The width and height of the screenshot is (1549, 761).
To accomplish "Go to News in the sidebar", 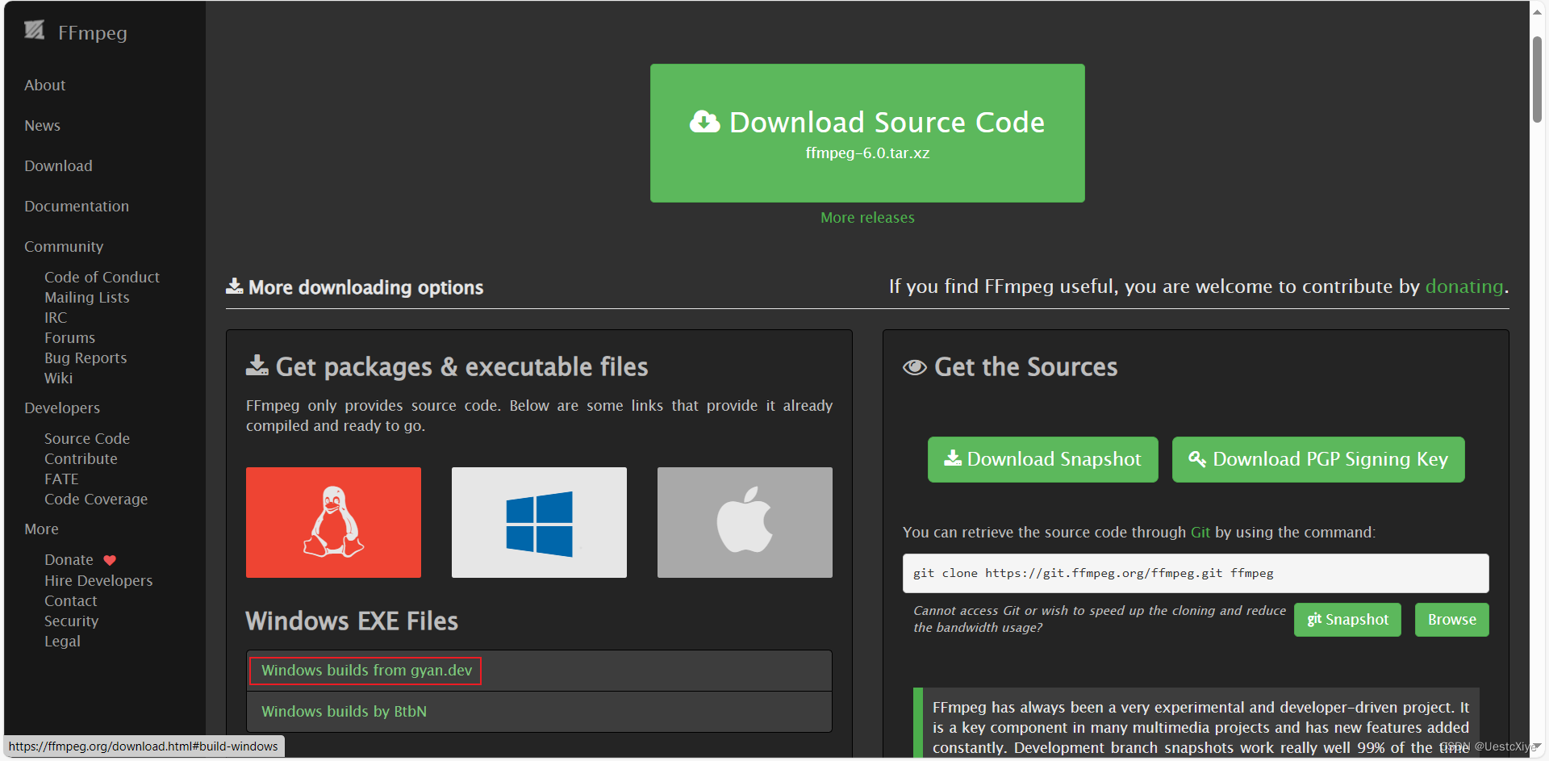I will [x=42, y=126].
